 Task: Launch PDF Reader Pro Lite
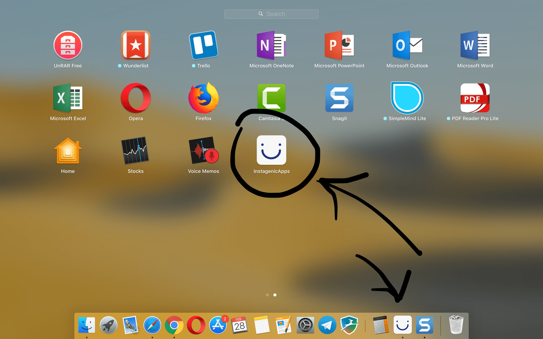click(x=475, y=98)
